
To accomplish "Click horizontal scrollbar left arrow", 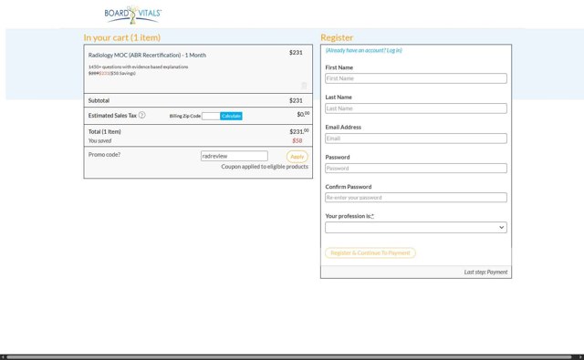I will point(3,357).
